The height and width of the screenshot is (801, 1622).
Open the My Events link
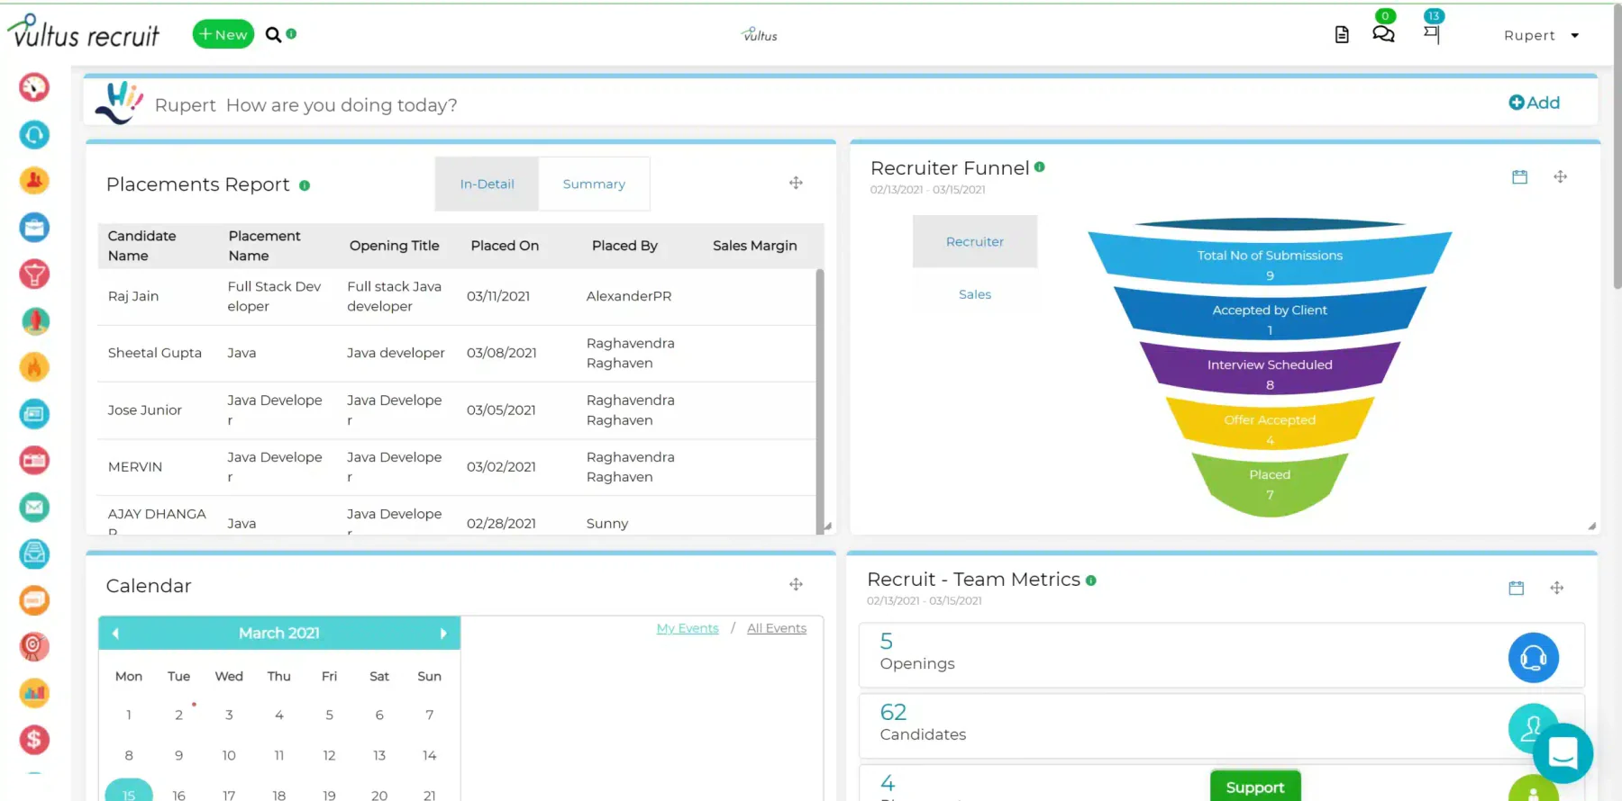(x=688, y=628)
